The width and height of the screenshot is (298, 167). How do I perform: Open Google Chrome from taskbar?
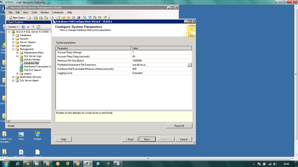click(x=28, y=164)
